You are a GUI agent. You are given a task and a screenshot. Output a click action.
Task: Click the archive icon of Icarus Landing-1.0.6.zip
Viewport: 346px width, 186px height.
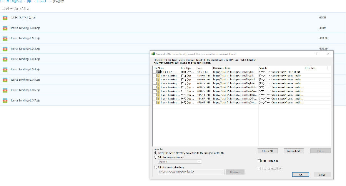pyautogui.click(x=5, y=90)
